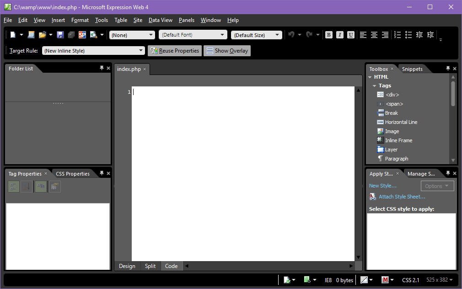Viewport: 462px width, 289px height.
Task: Click the Increase Indent icon
Action: click(x=430, y=35)
